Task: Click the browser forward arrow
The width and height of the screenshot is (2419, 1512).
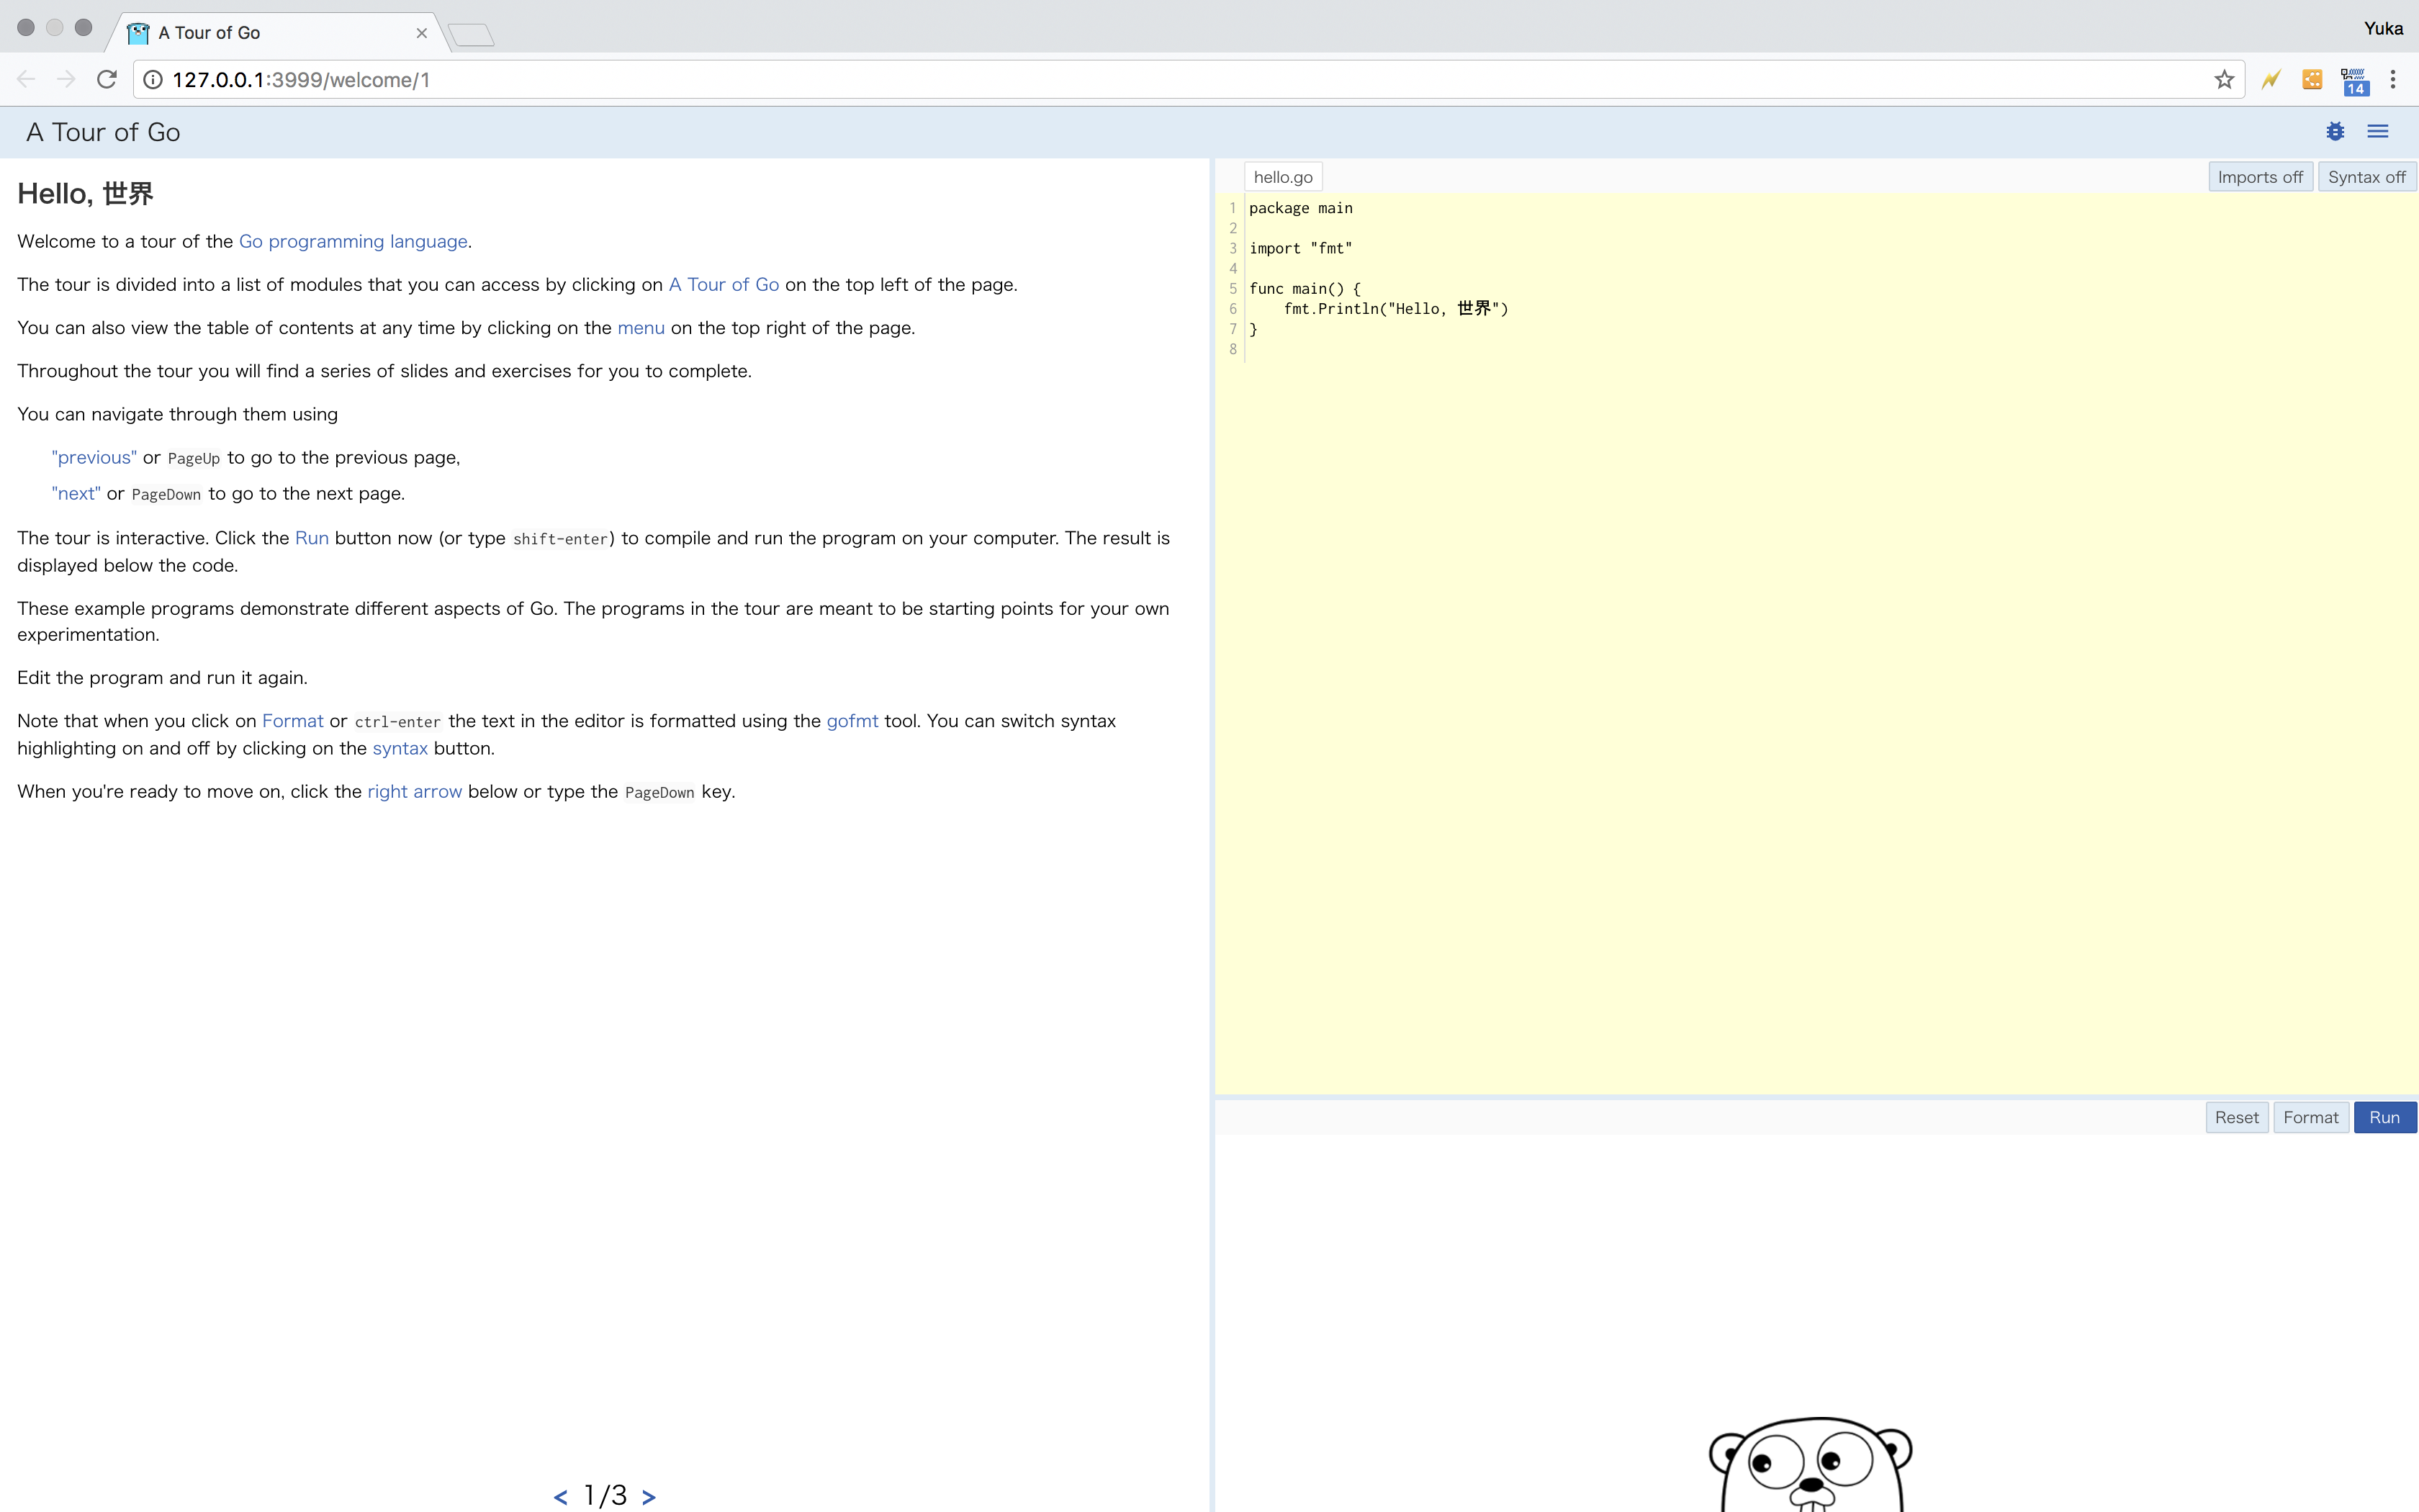Action: 66,79
